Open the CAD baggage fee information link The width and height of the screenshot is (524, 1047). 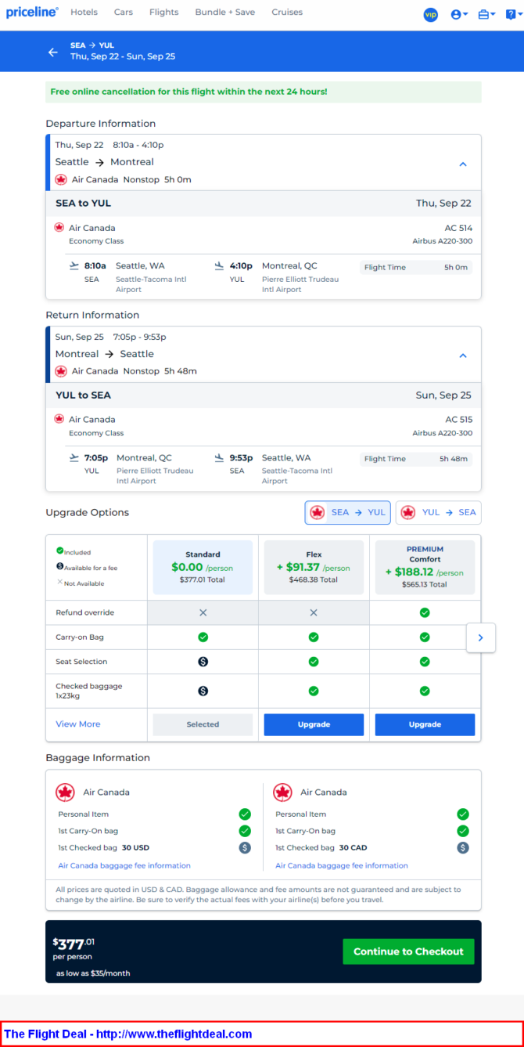point(342,865)
